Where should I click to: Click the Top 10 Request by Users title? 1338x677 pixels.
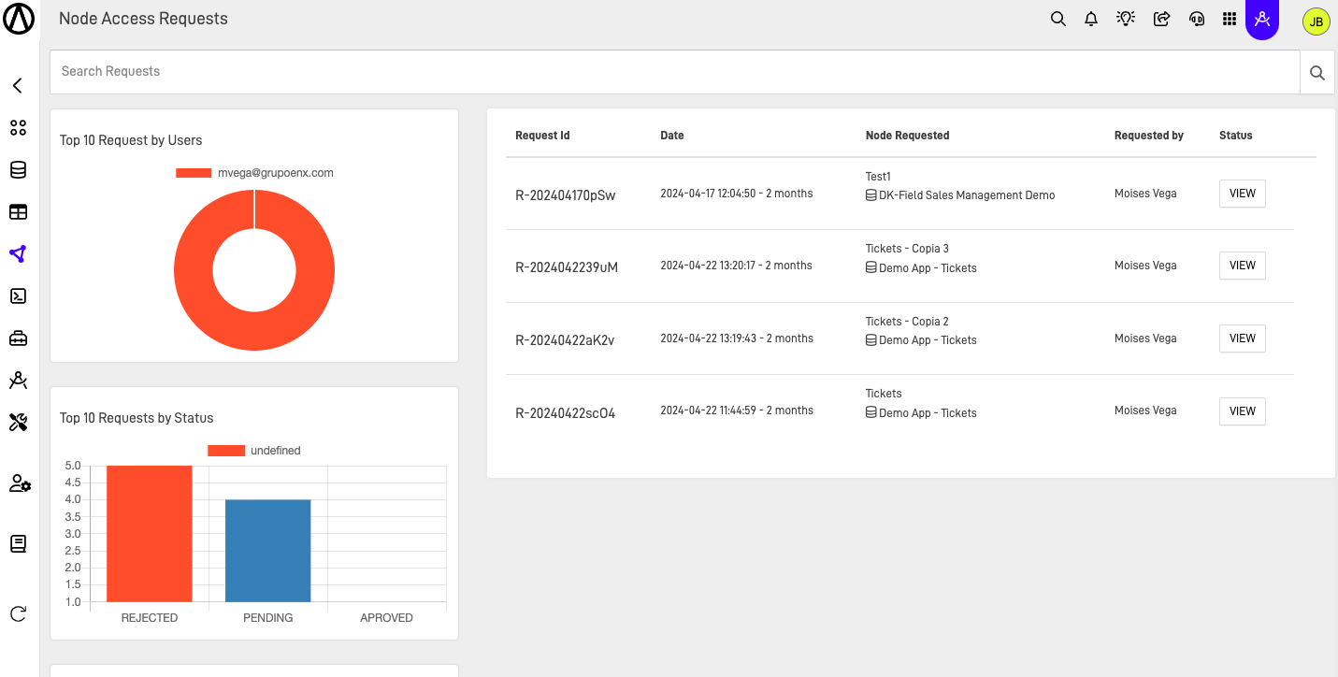coord(131,140)
